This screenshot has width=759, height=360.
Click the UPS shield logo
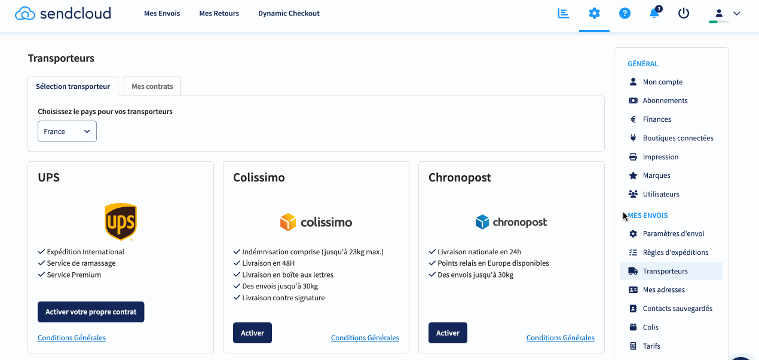(121, 221)
